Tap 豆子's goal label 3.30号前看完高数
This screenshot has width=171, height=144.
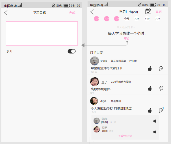click(121, 82)
